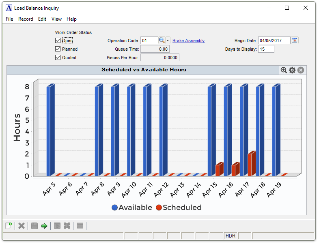Screen dimensions: 319x244
Task: Open the Help menu
Action: [71, 19]
